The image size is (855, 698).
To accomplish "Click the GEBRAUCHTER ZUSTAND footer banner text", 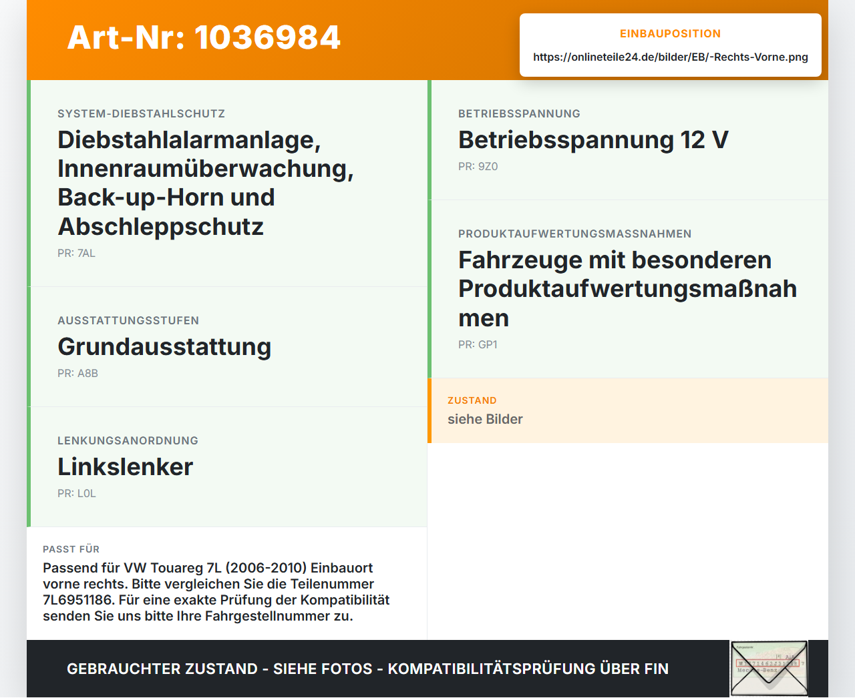I will coord(367,669).
